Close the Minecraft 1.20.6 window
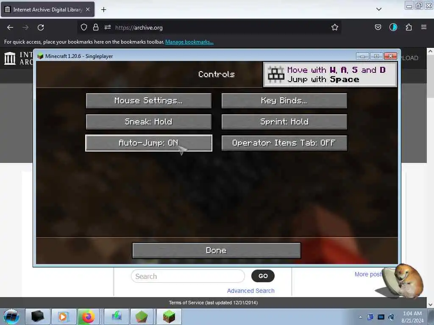Viewport: 434px width, 325px height. [x=390, y=56]
